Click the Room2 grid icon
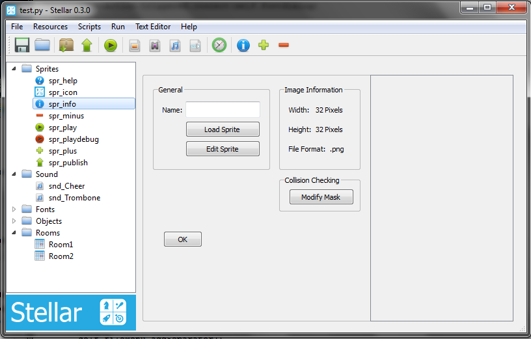The height and width of the screenshot is (339, 531). click(40, 256)
